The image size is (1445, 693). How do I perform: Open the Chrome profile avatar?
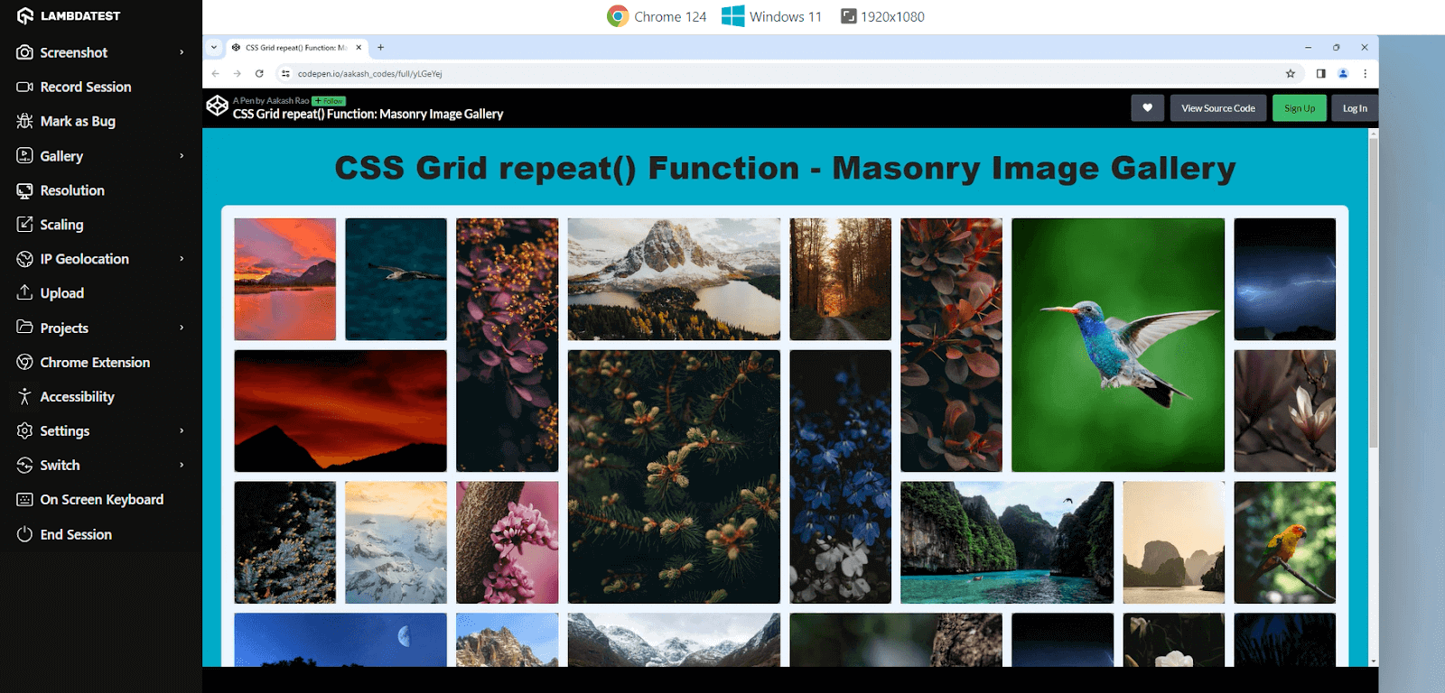point(1343,74)
